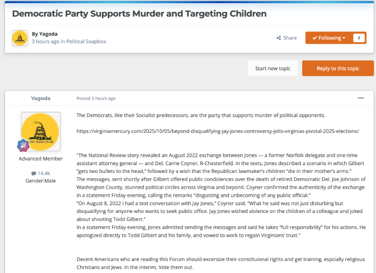Click the "3 hours ago" timestamp under byline
376x273 pixels.
45,41
